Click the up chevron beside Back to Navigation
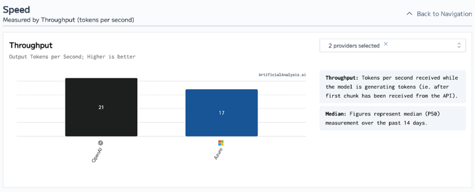The image size is (475, 192). point(409,14)
